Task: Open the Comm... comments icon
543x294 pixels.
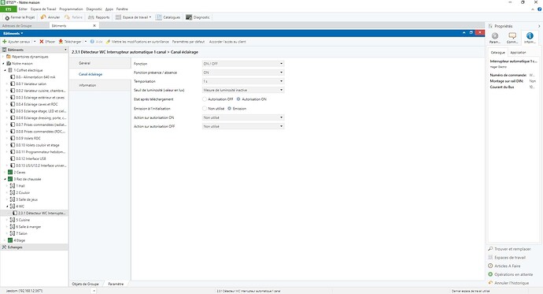Action: click(x=512, y=38)
